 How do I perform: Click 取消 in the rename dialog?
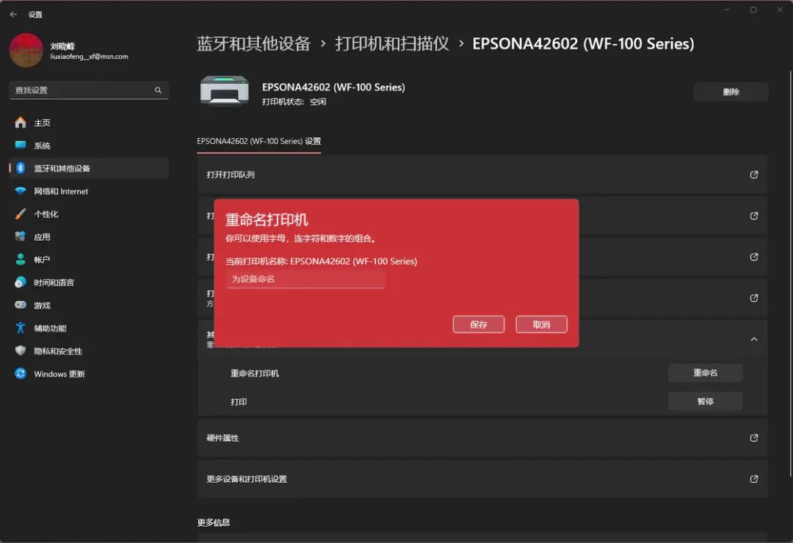tap(541, 324)
